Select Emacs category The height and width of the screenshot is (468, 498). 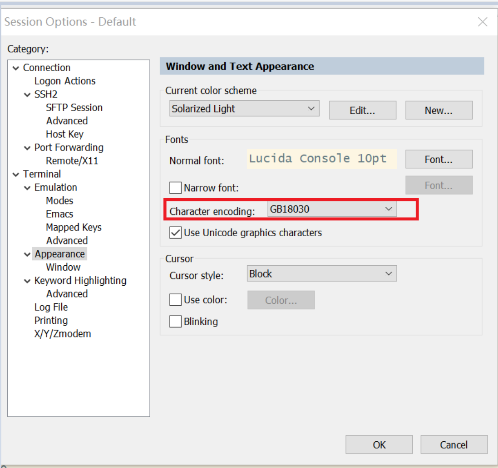tap(59, 214)
